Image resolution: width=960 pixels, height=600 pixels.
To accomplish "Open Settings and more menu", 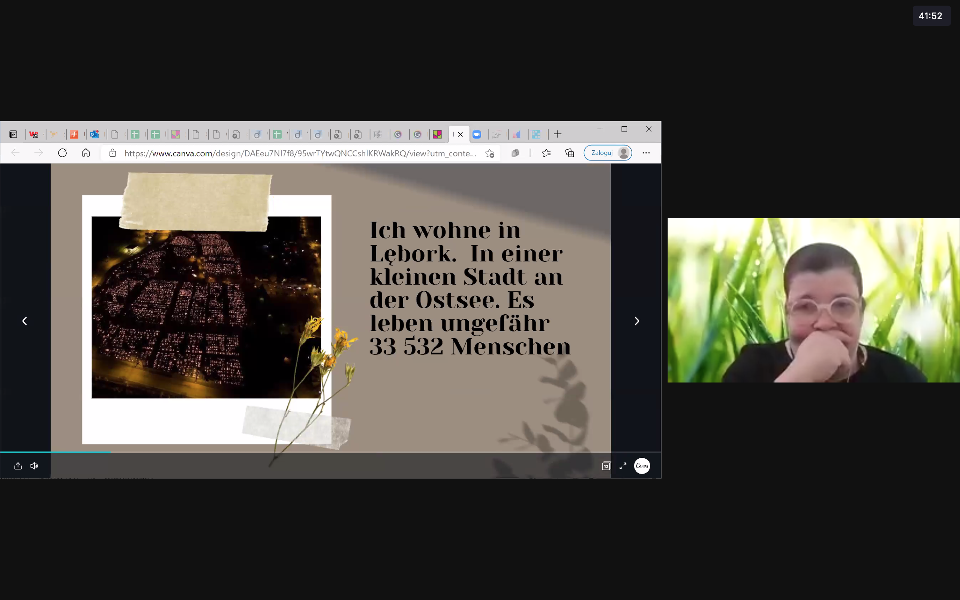I will pos(646,153).
